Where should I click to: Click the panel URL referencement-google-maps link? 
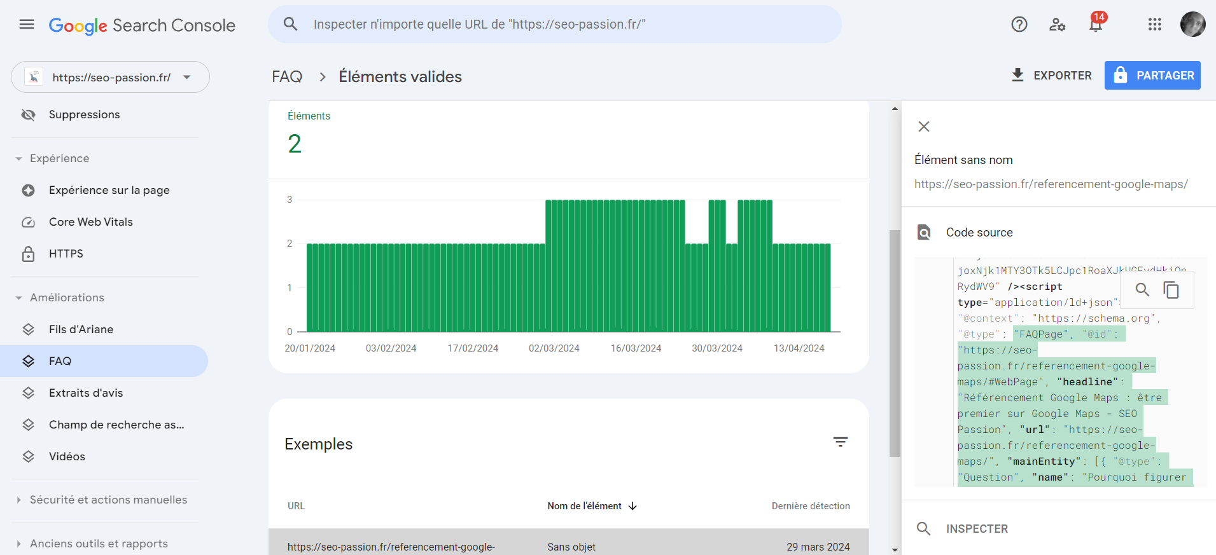coord(1051,184)
